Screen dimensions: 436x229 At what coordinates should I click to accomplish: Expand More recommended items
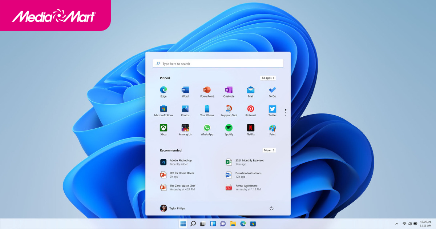click(269, 150)
